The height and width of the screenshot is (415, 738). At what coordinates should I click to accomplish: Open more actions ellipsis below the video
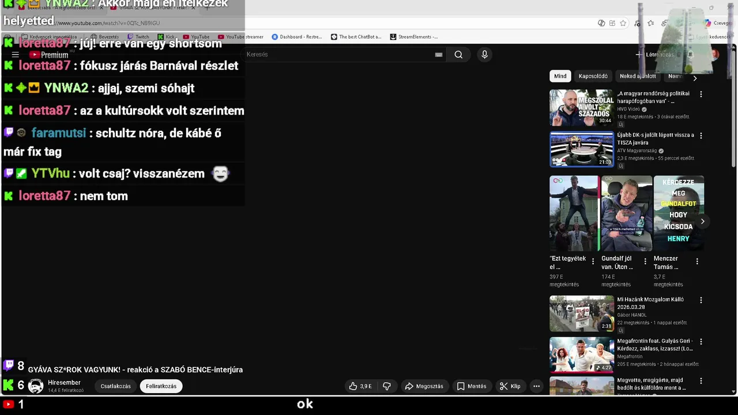point(536,386)
